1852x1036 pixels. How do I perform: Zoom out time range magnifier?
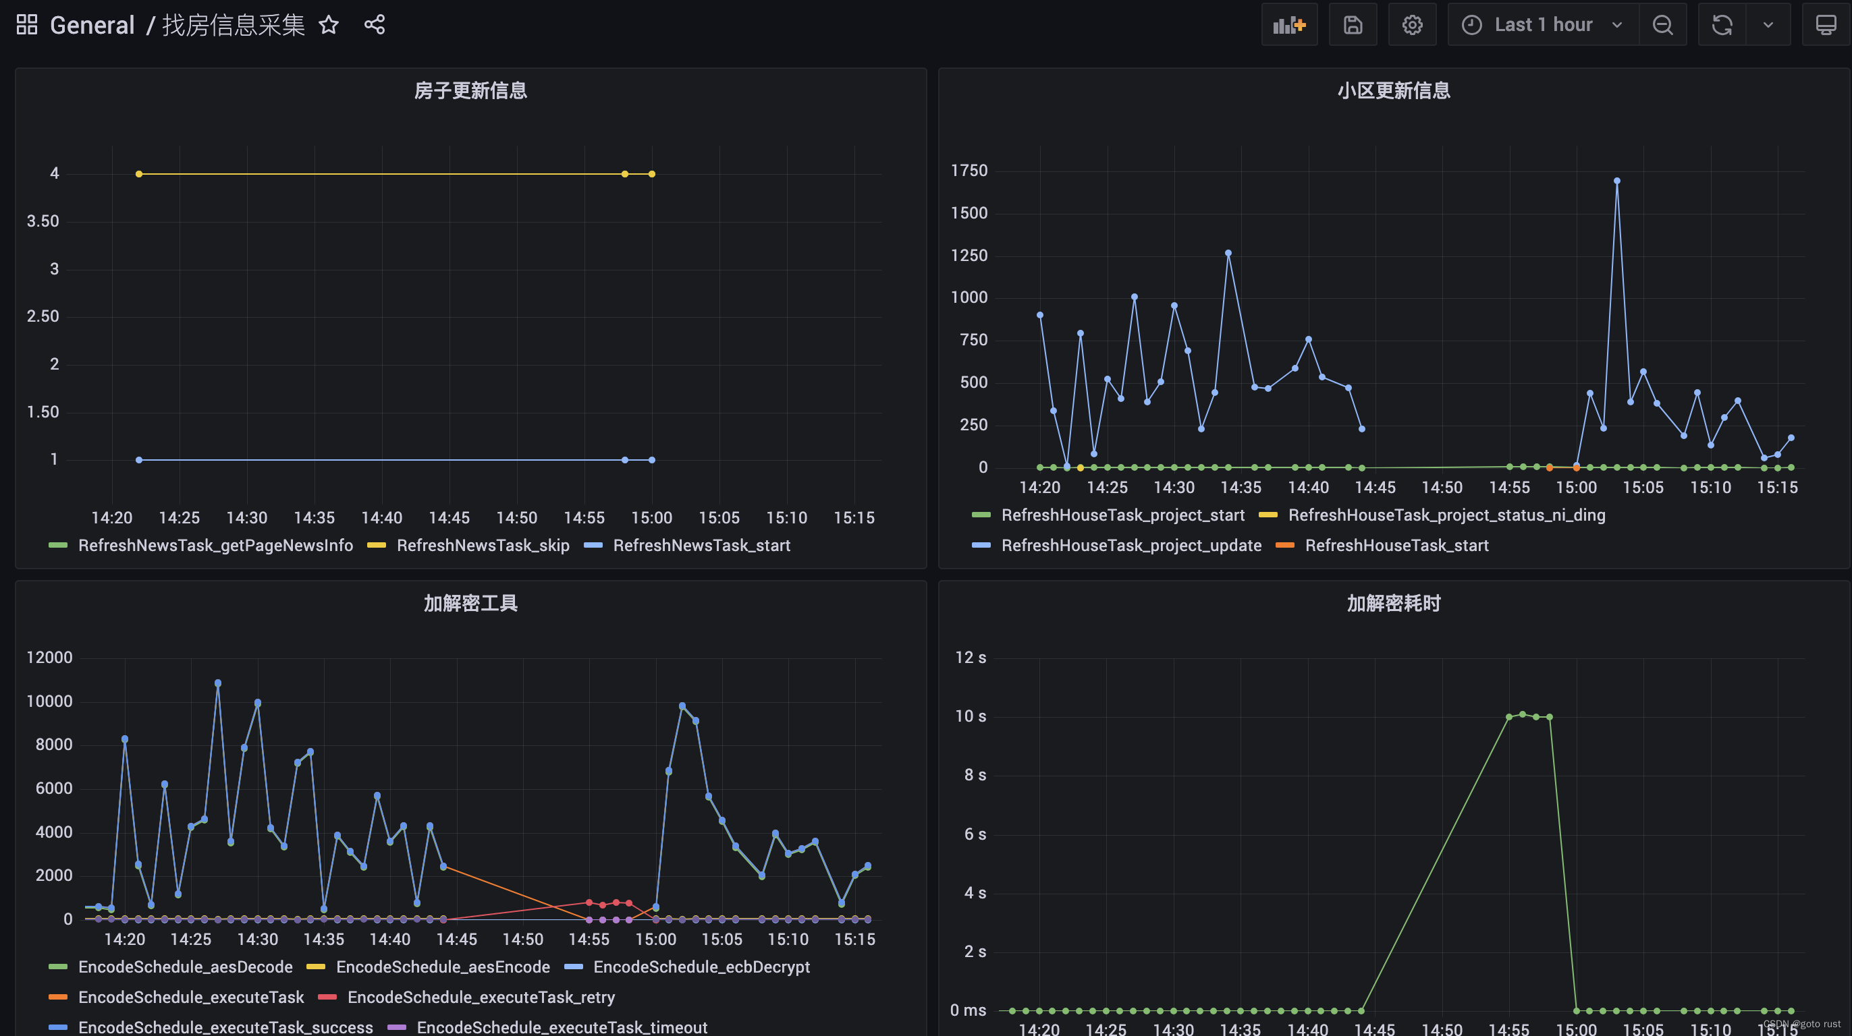click(x=1662, y=25)
